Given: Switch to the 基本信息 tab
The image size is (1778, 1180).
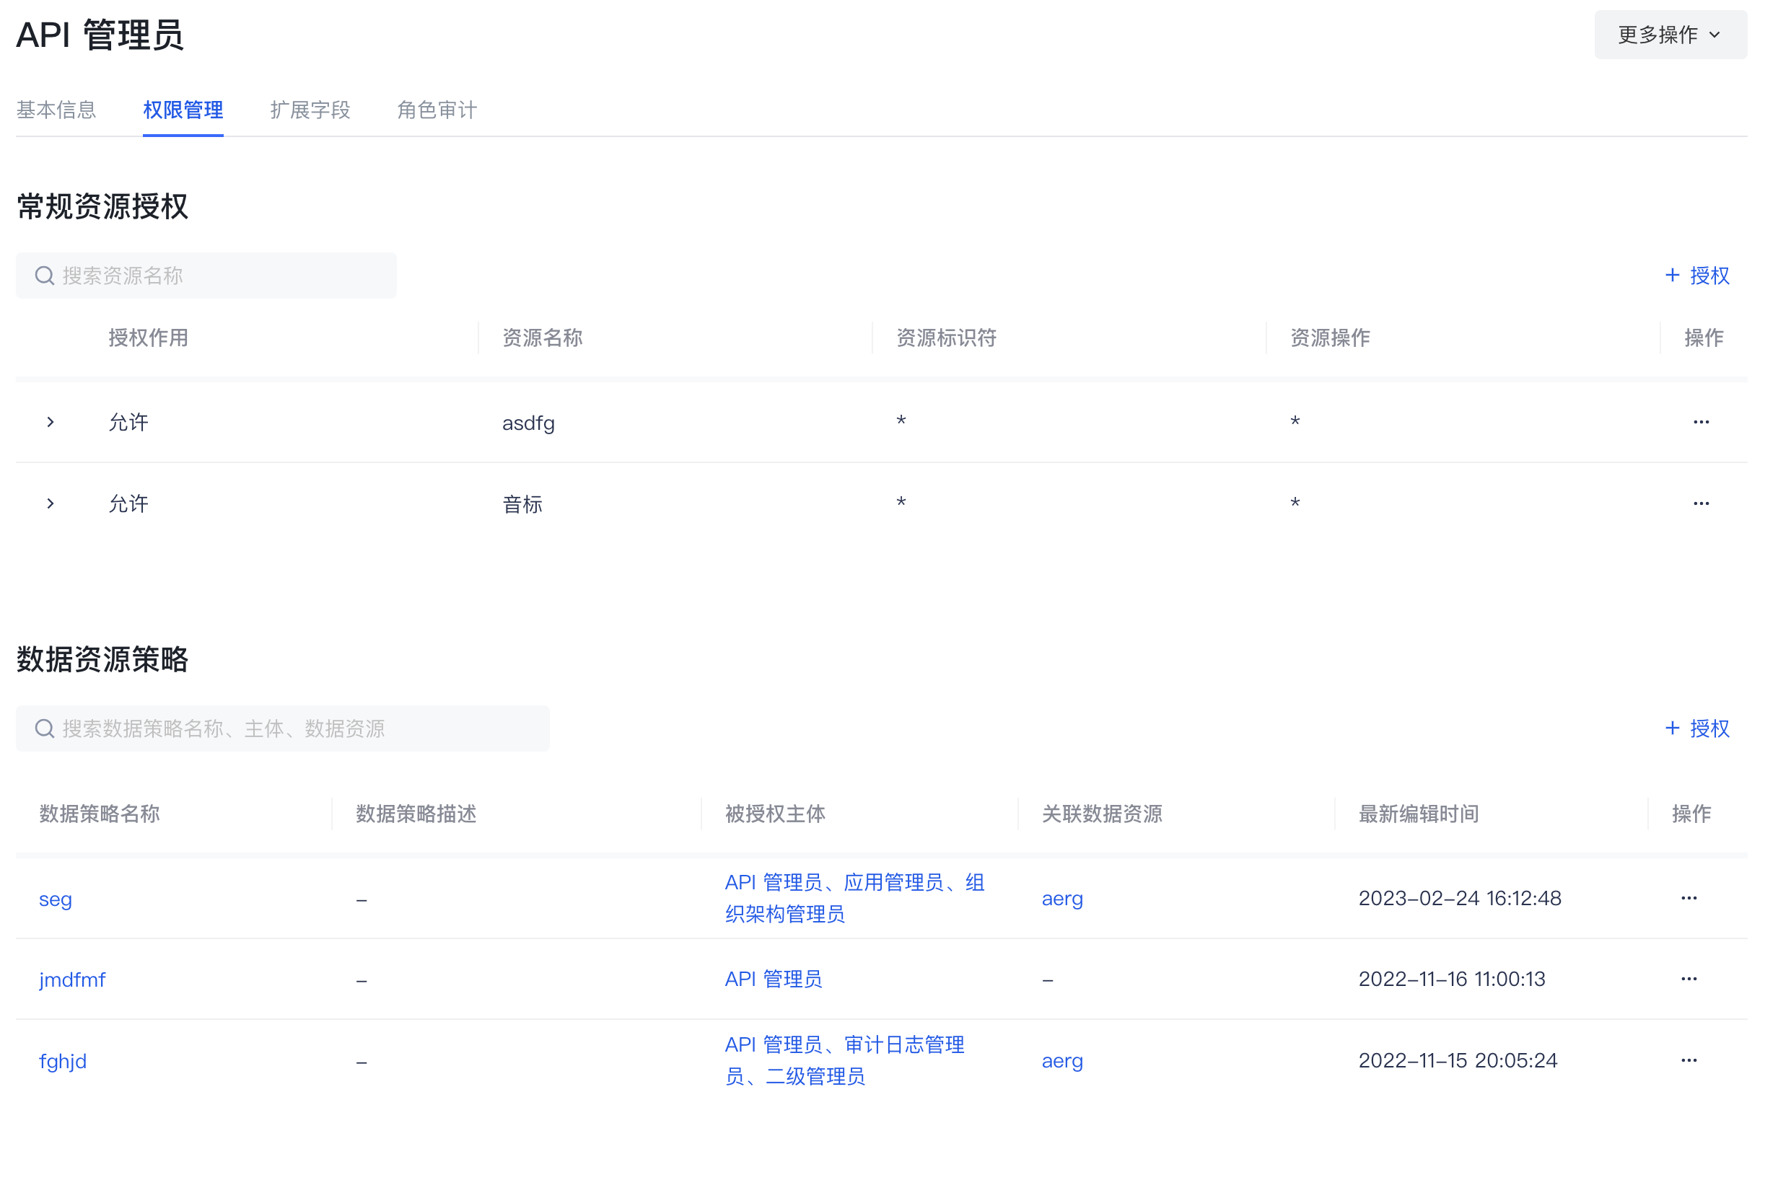Looking at the screenshot, I should click(x=56, y=110).
